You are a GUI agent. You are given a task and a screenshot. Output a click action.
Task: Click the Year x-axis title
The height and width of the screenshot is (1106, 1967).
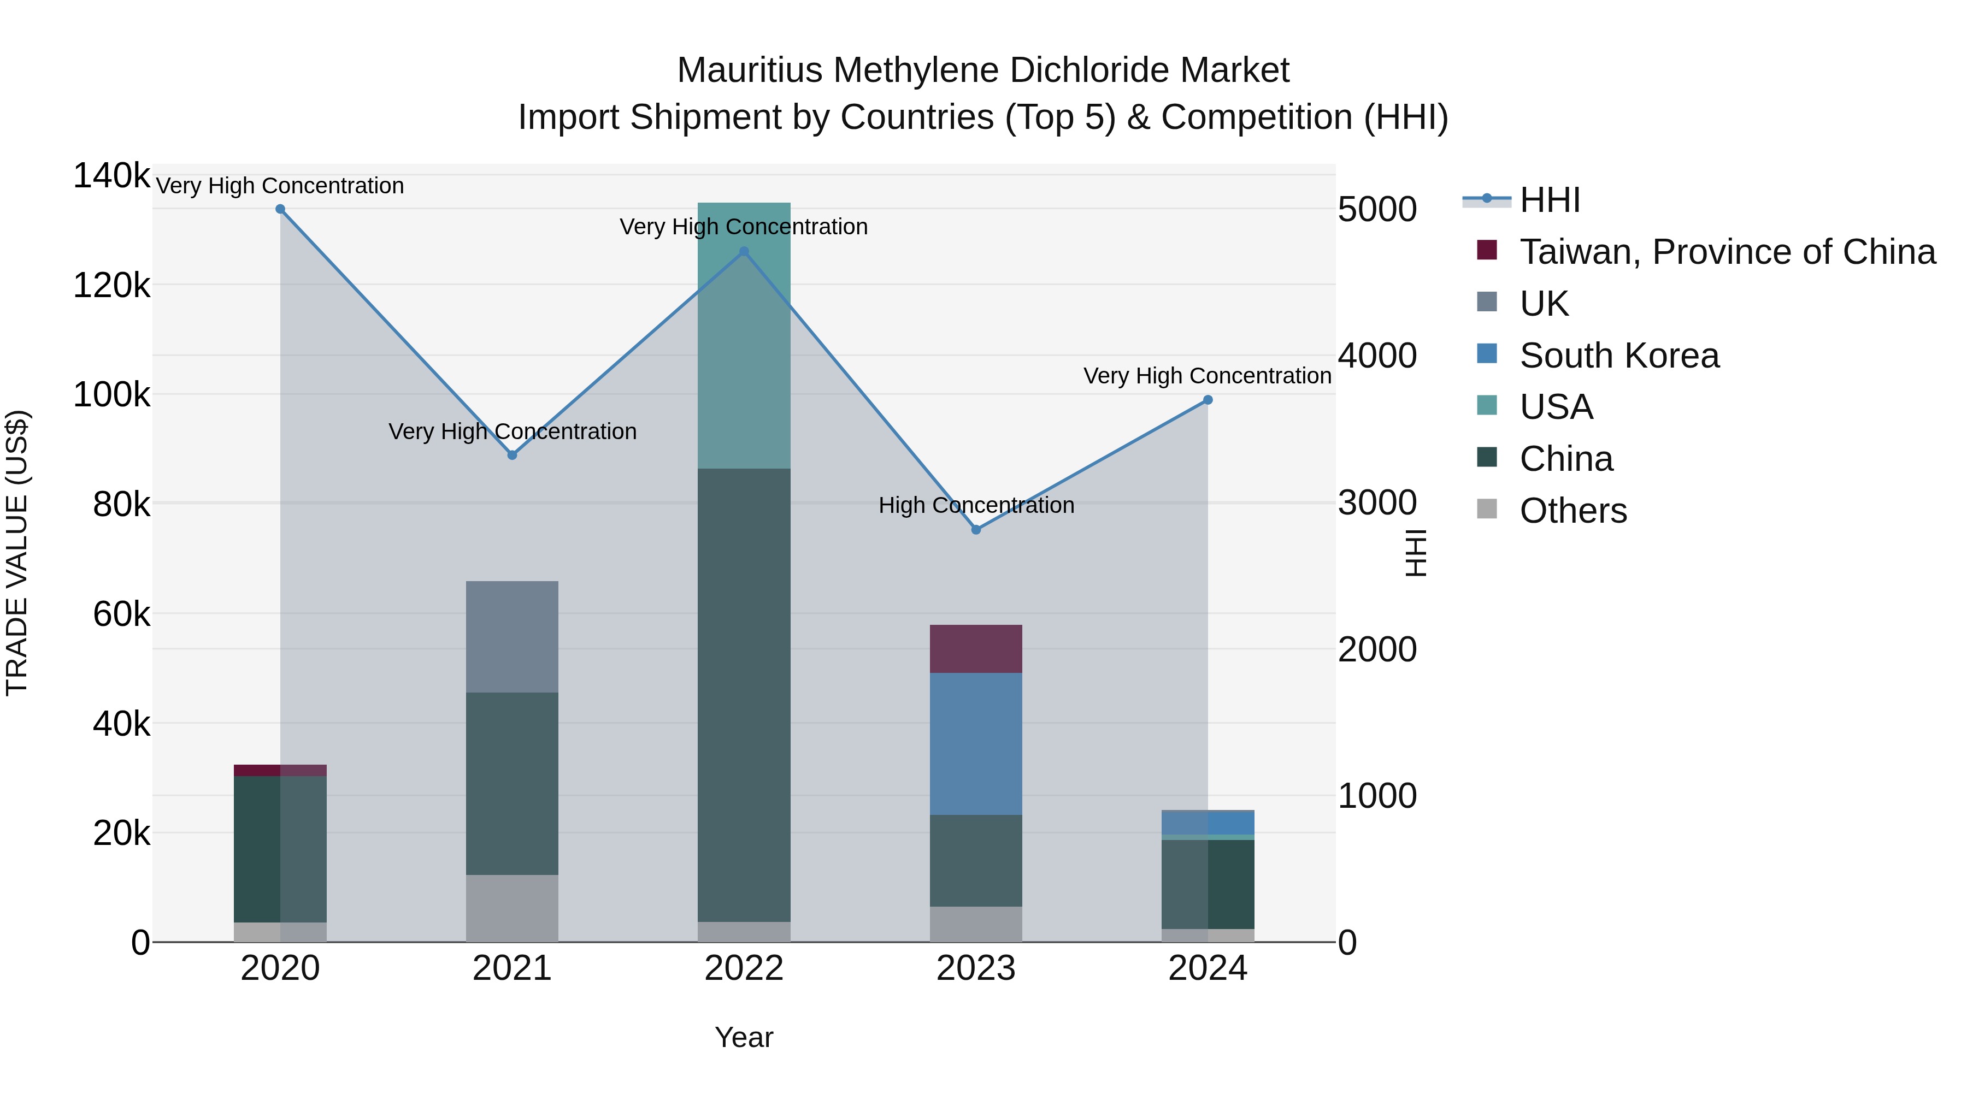point(745,1037)
